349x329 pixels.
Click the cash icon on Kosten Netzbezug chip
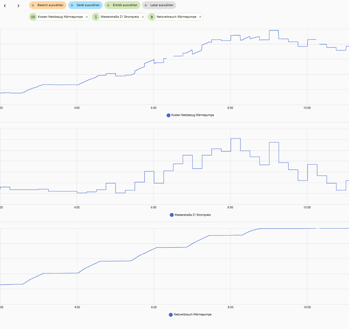(x=33, y=17)
